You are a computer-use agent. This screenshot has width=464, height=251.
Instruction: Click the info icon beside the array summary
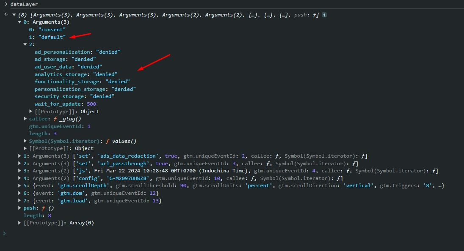(x=324, y=15)
